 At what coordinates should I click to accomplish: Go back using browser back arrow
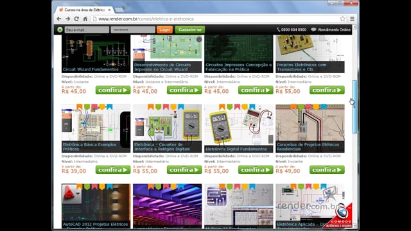[x=59, y=19]
